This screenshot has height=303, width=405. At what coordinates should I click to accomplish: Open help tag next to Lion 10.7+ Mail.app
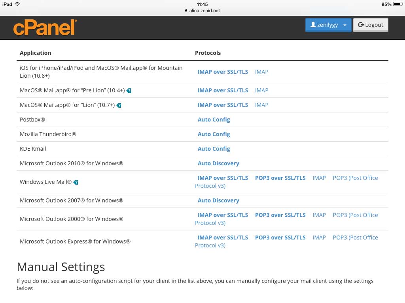pos(119,105)
